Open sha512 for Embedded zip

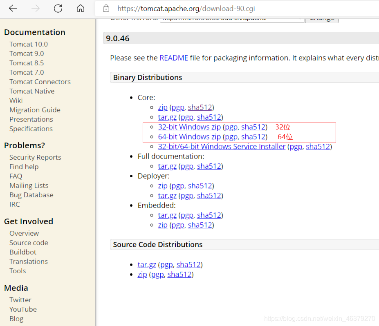click(x=200, y=226)
